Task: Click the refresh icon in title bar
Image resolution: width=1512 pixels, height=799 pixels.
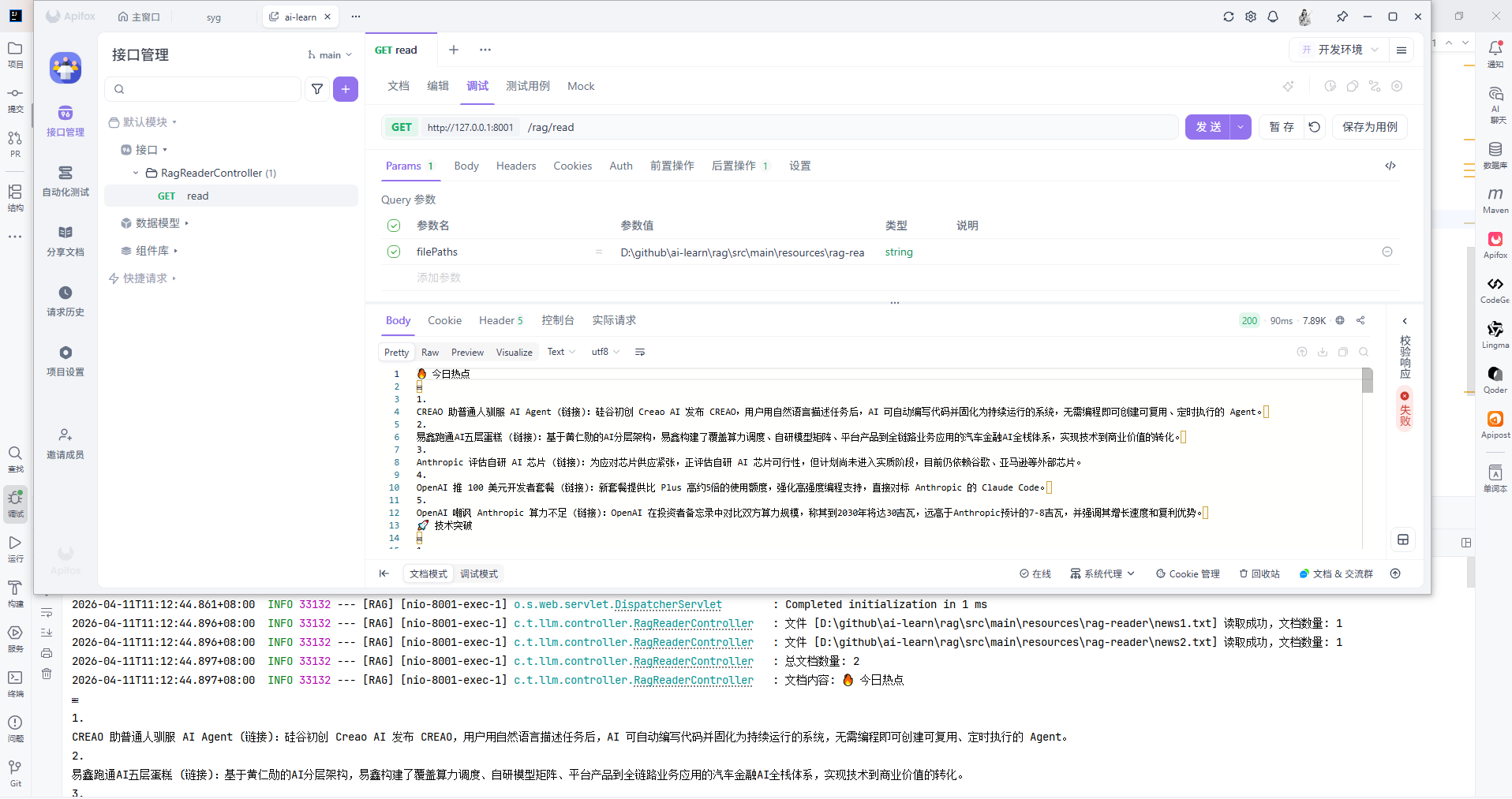Action: point(1229,17)
